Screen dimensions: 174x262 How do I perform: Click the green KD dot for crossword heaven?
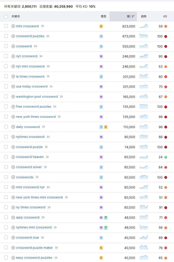[166, 157]
